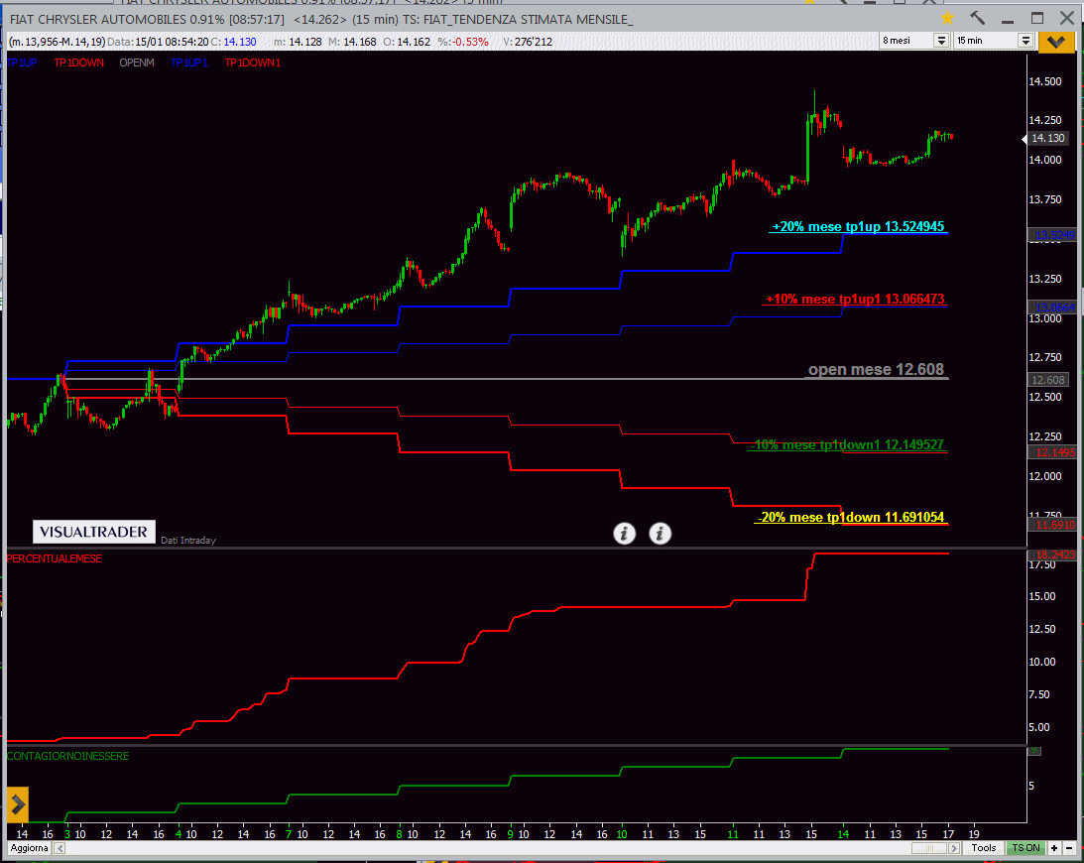Close the chart window
Image resolution: width=1084 pixels, height=863 pixels.
coord(1067,18)
